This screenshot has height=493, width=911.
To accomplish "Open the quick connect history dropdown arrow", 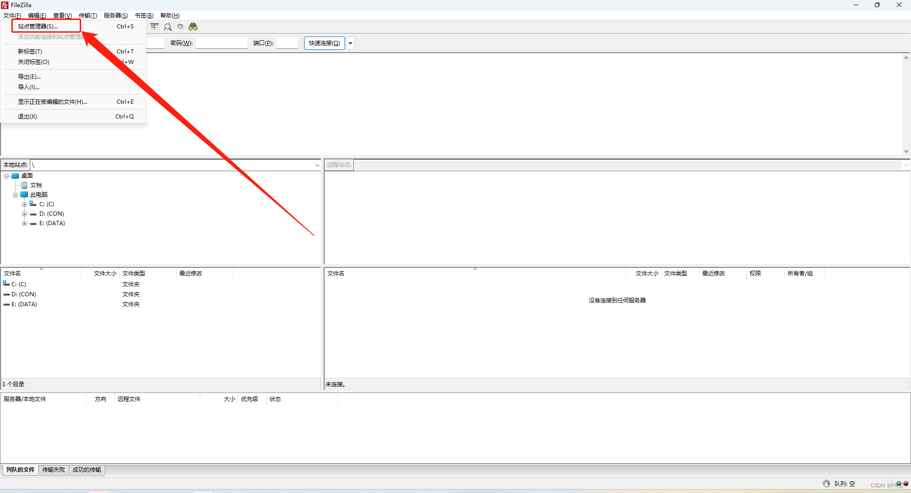I will click(351, 43).
